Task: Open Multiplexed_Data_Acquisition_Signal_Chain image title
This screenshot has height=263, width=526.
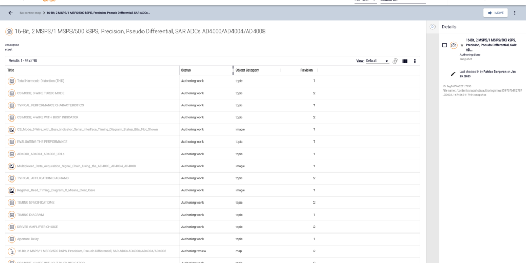Action: coord(76,166)
